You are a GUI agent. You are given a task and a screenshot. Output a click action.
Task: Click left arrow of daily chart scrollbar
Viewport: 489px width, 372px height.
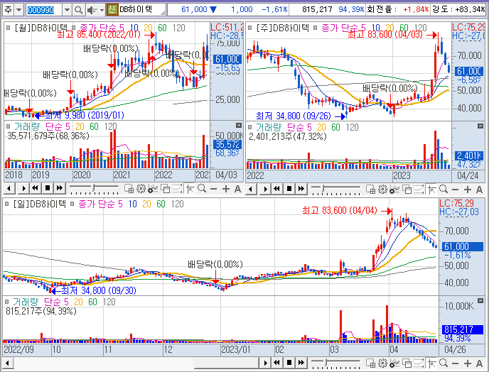point(8,363)
